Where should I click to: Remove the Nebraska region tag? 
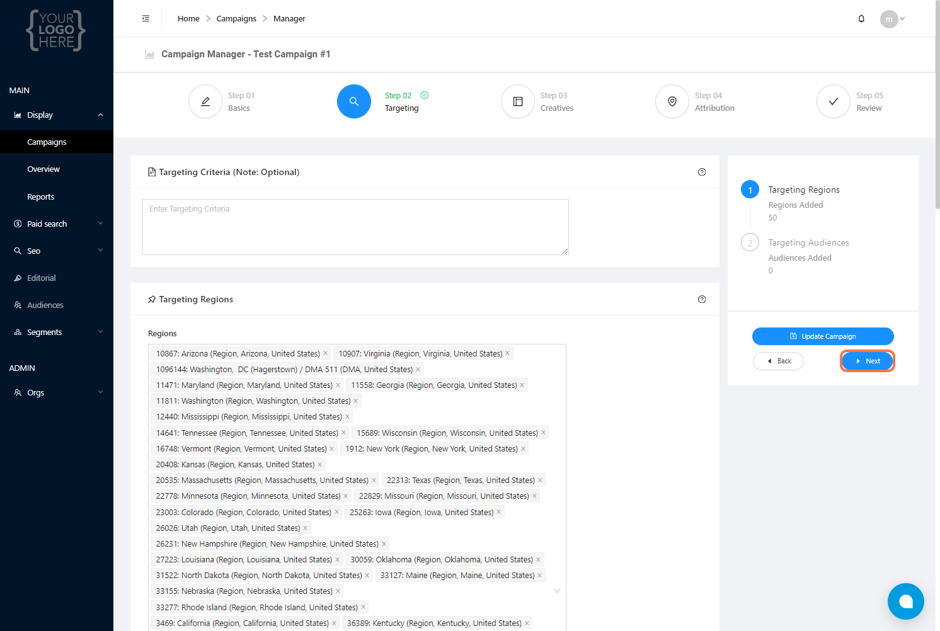(x=338, y=591)
